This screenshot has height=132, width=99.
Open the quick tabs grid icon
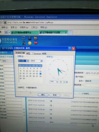(x=6, y=32)
